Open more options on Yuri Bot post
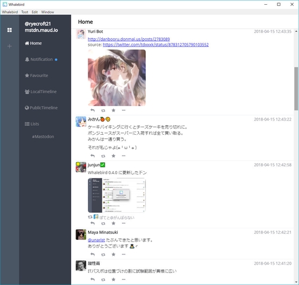This screenshot has width=299, height=285. [x=124, y=110]
